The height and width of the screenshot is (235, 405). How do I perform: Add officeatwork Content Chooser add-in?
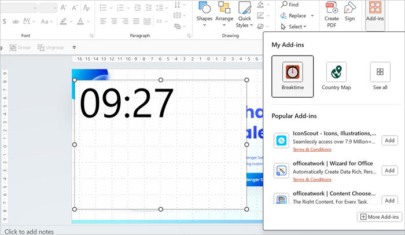[389, 200]
